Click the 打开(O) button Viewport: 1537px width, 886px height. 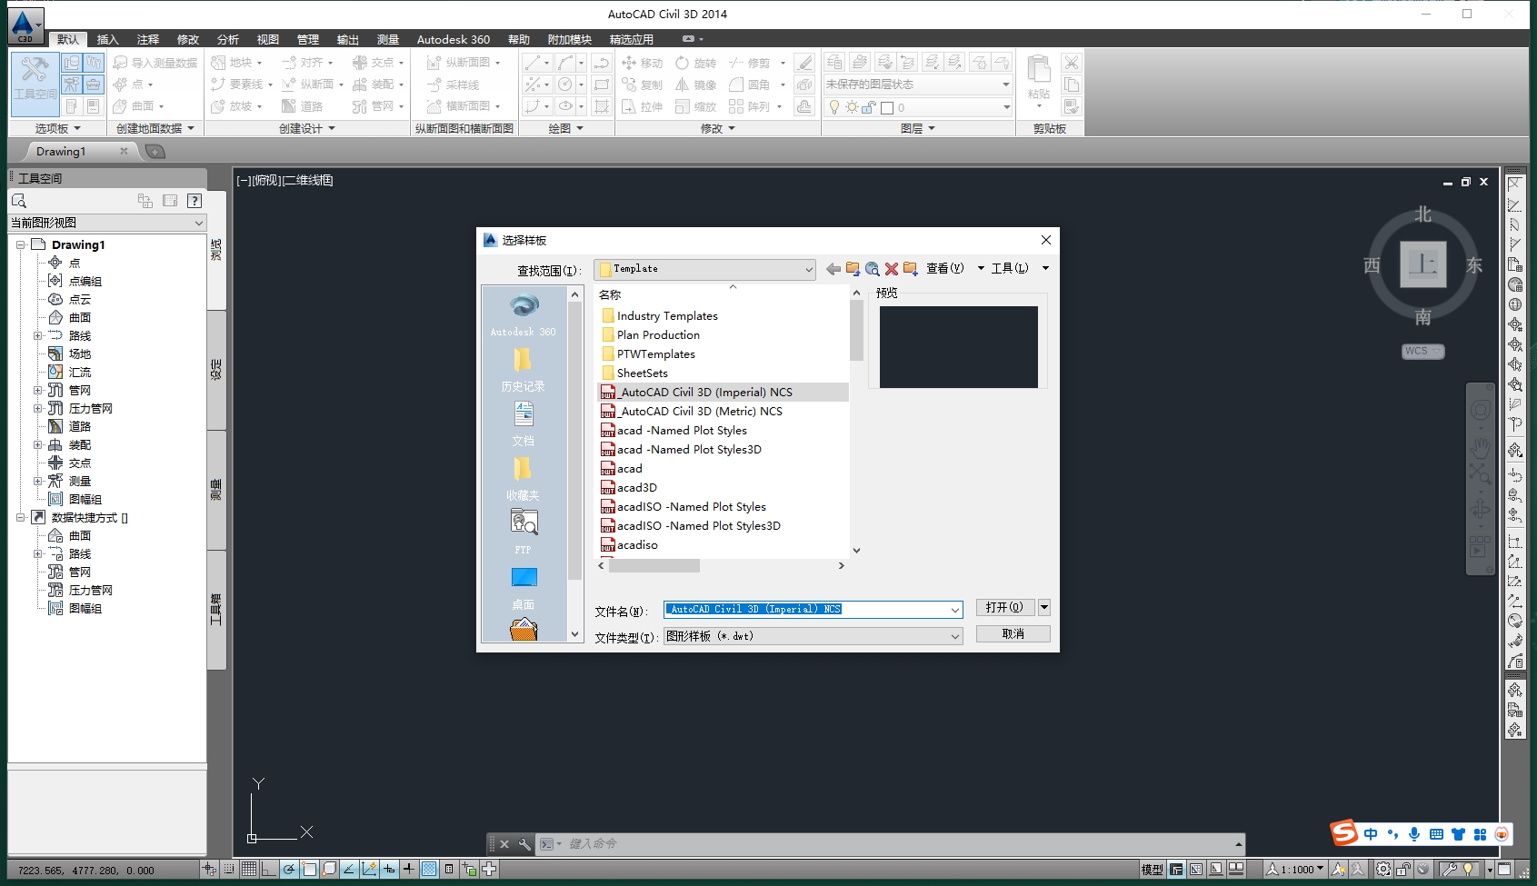pyautogui.click(x=1005, y=607)
